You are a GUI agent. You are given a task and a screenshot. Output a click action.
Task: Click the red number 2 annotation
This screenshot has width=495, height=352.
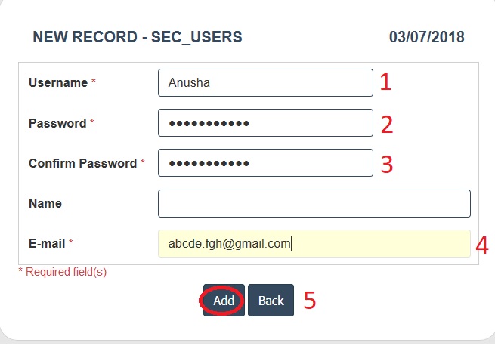click(x=386, y=124)
